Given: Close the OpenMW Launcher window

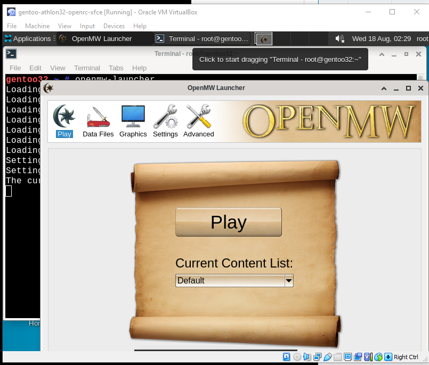Looking at the screenshot, I should pyautogui.click(x=420, y=88).
